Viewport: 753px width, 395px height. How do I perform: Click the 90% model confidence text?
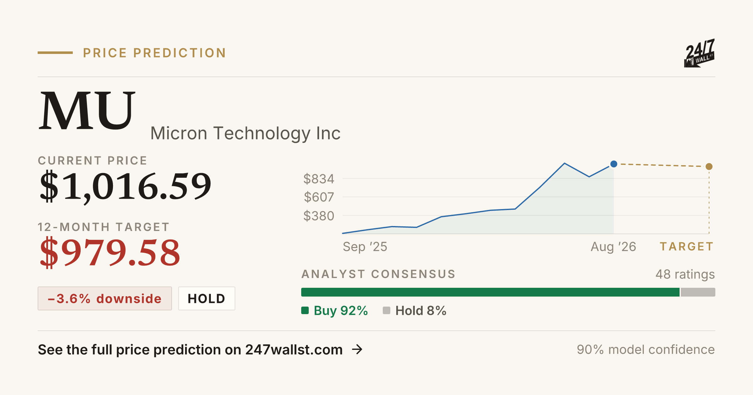646,350
